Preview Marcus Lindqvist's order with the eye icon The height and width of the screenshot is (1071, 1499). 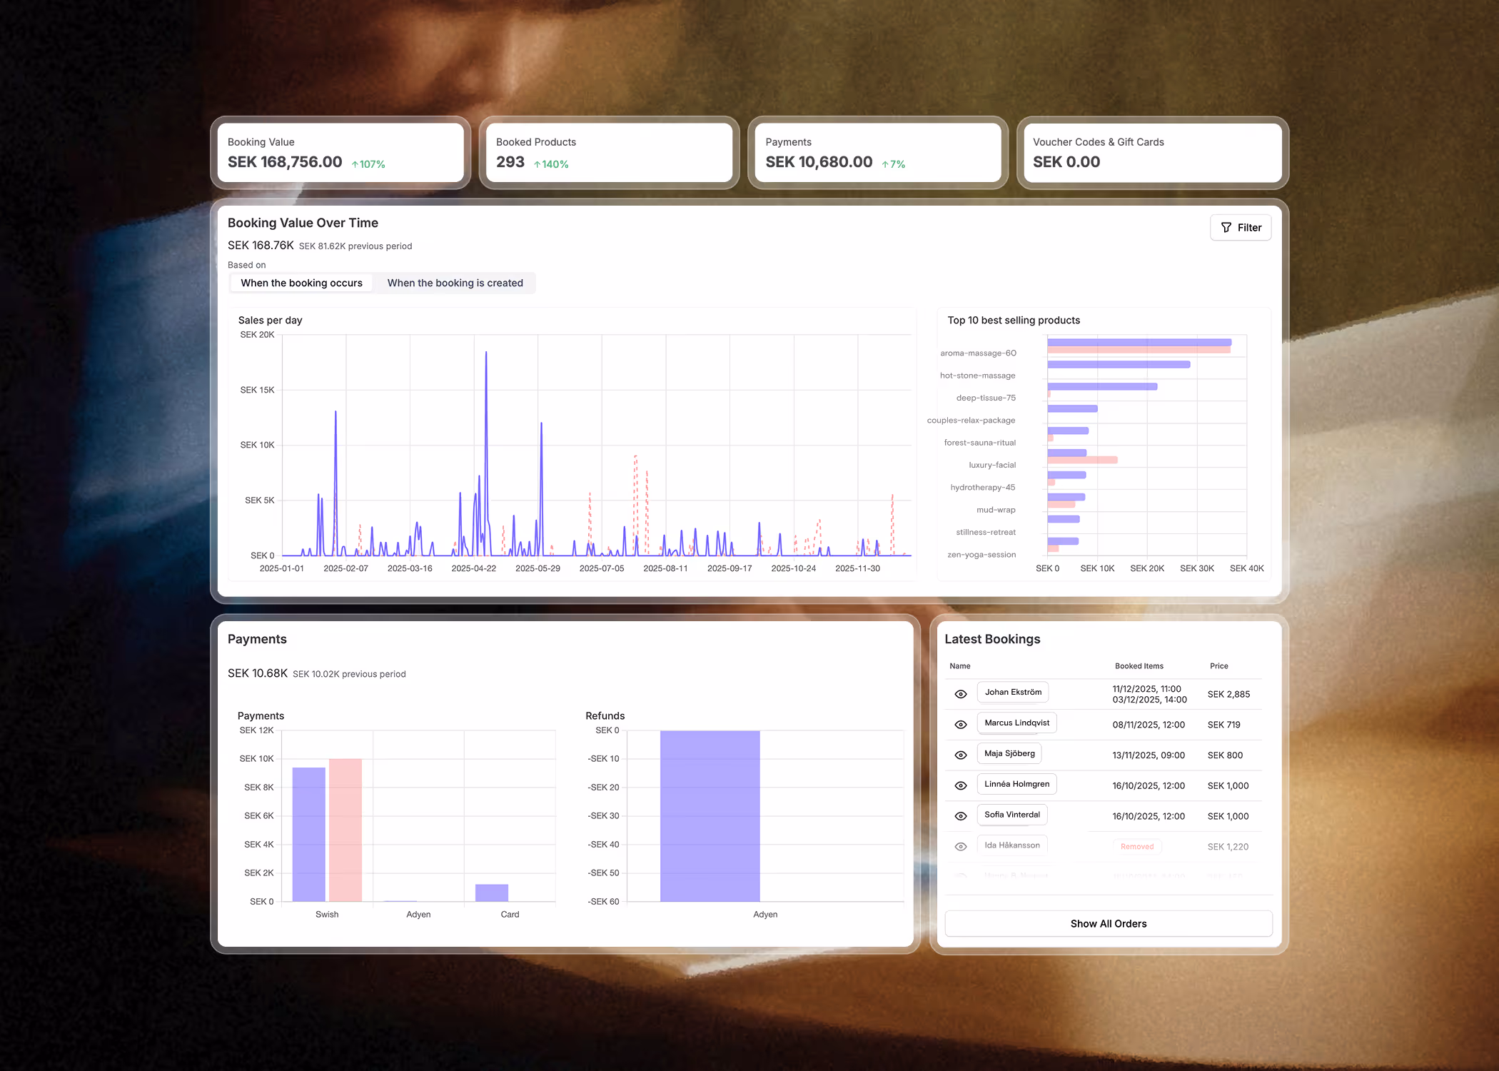[x=960, y=723]
